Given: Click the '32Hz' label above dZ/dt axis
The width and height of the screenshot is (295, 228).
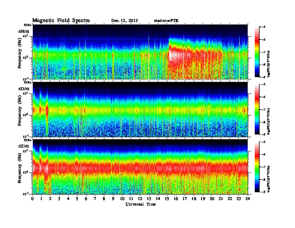Looking at the screenshot, I should tap(28, 140).
